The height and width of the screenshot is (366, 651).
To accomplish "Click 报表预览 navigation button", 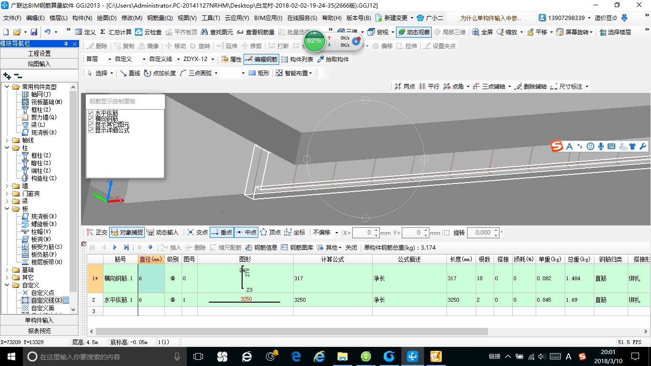I will coord(40,330).
